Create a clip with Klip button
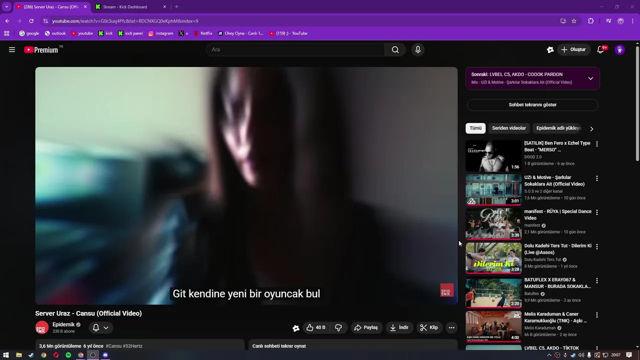 (429, 327)
